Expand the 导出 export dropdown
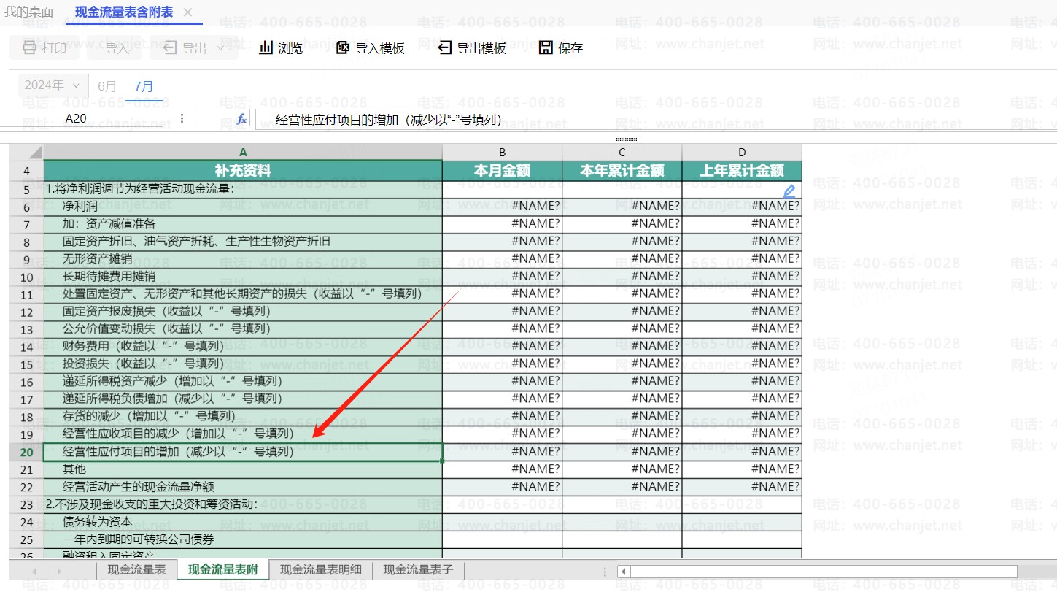This screenshot has height=592, width=1057. pyautogui.click(x=220, y=48)
